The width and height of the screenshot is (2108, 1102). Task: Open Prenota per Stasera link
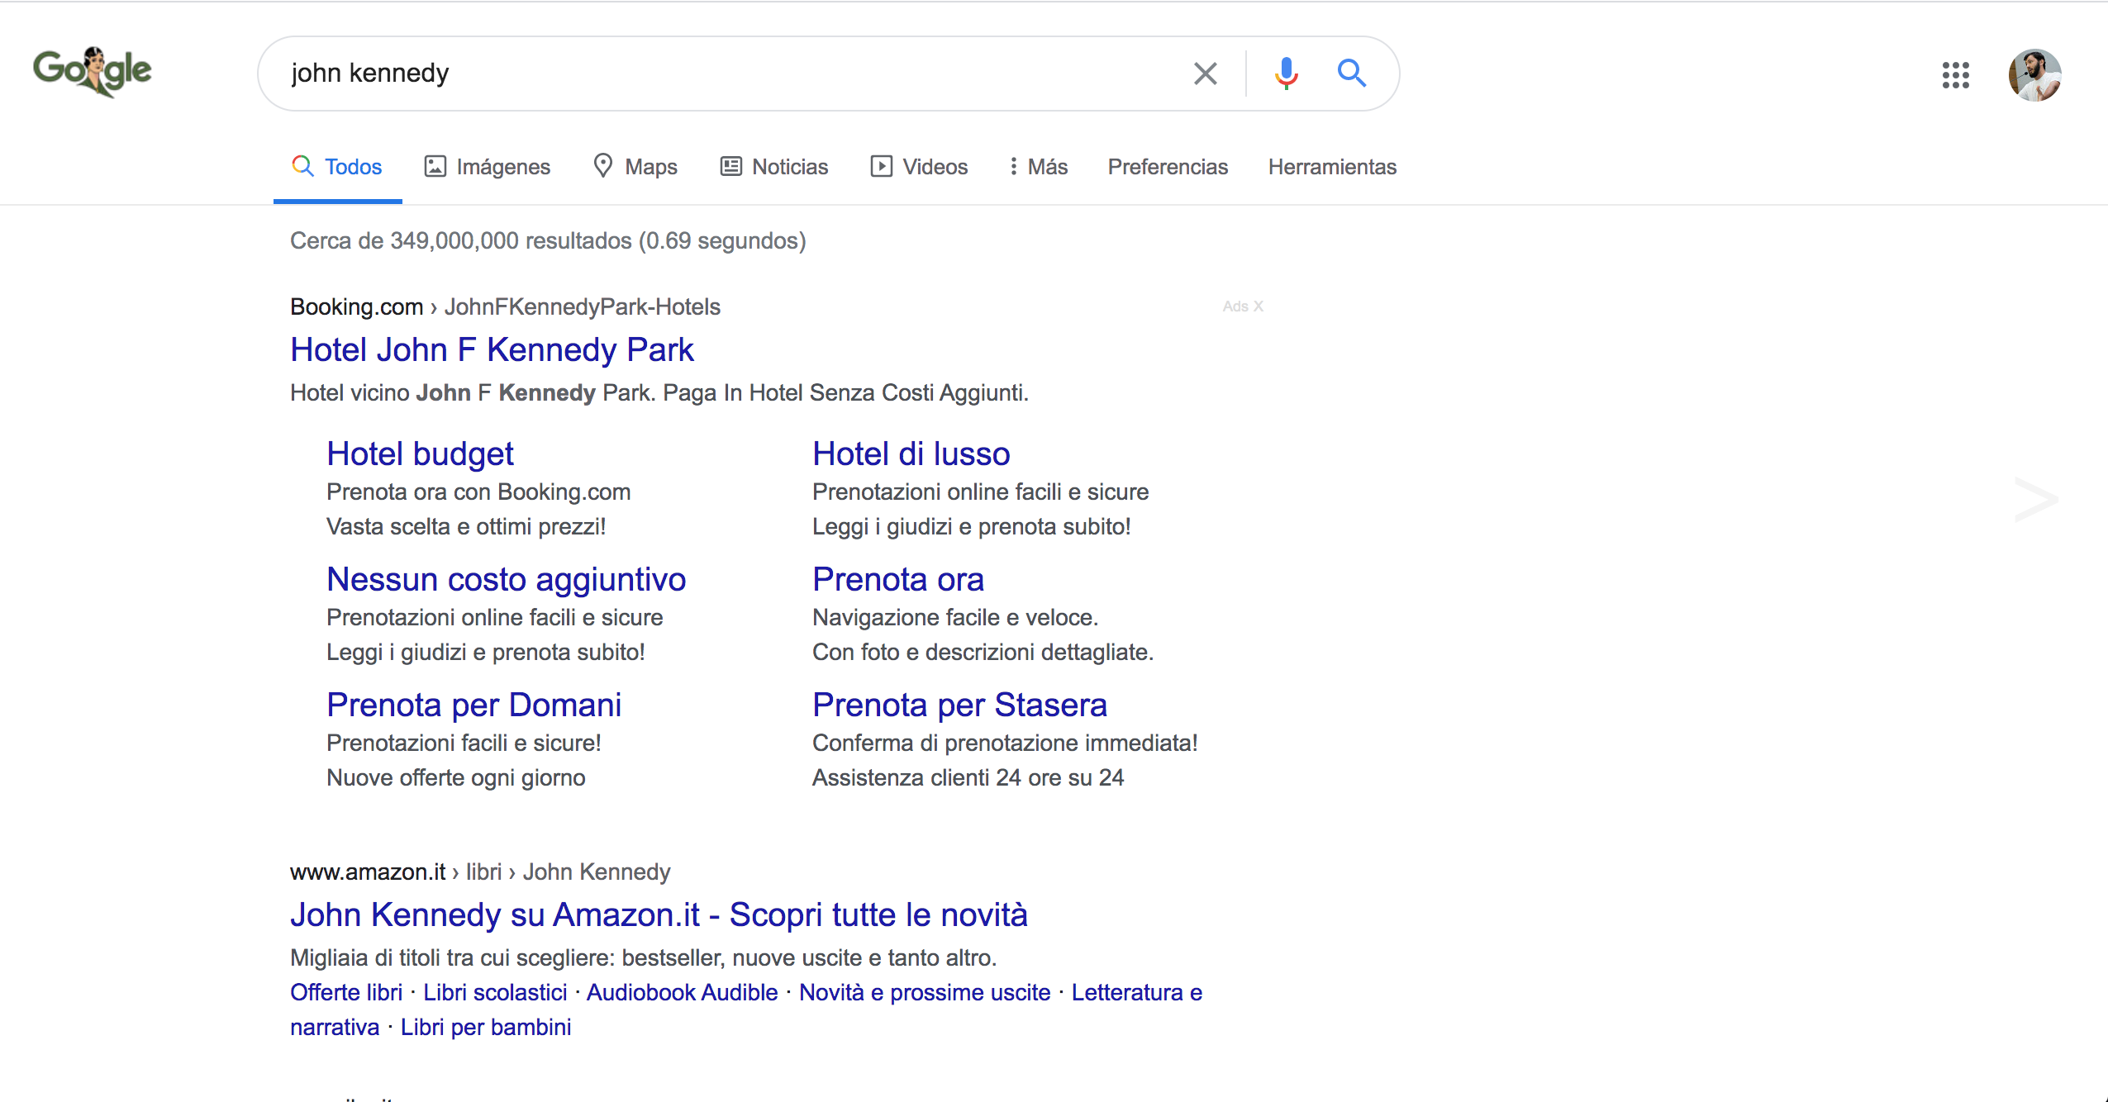(959, 705)
